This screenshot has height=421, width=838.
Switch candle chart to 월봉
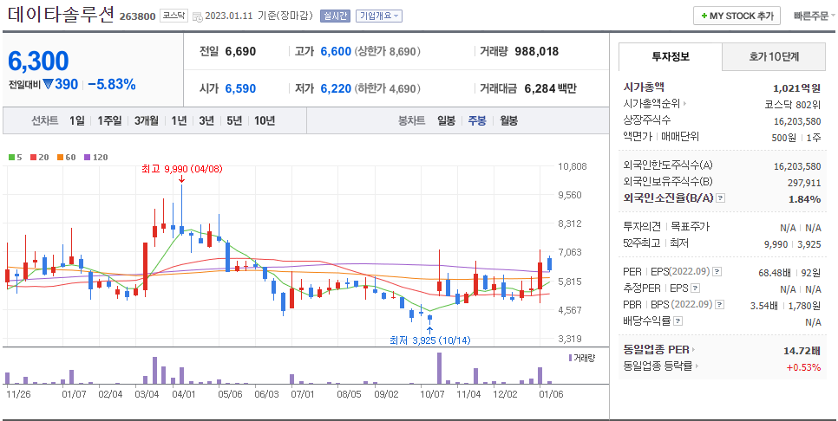508,121
